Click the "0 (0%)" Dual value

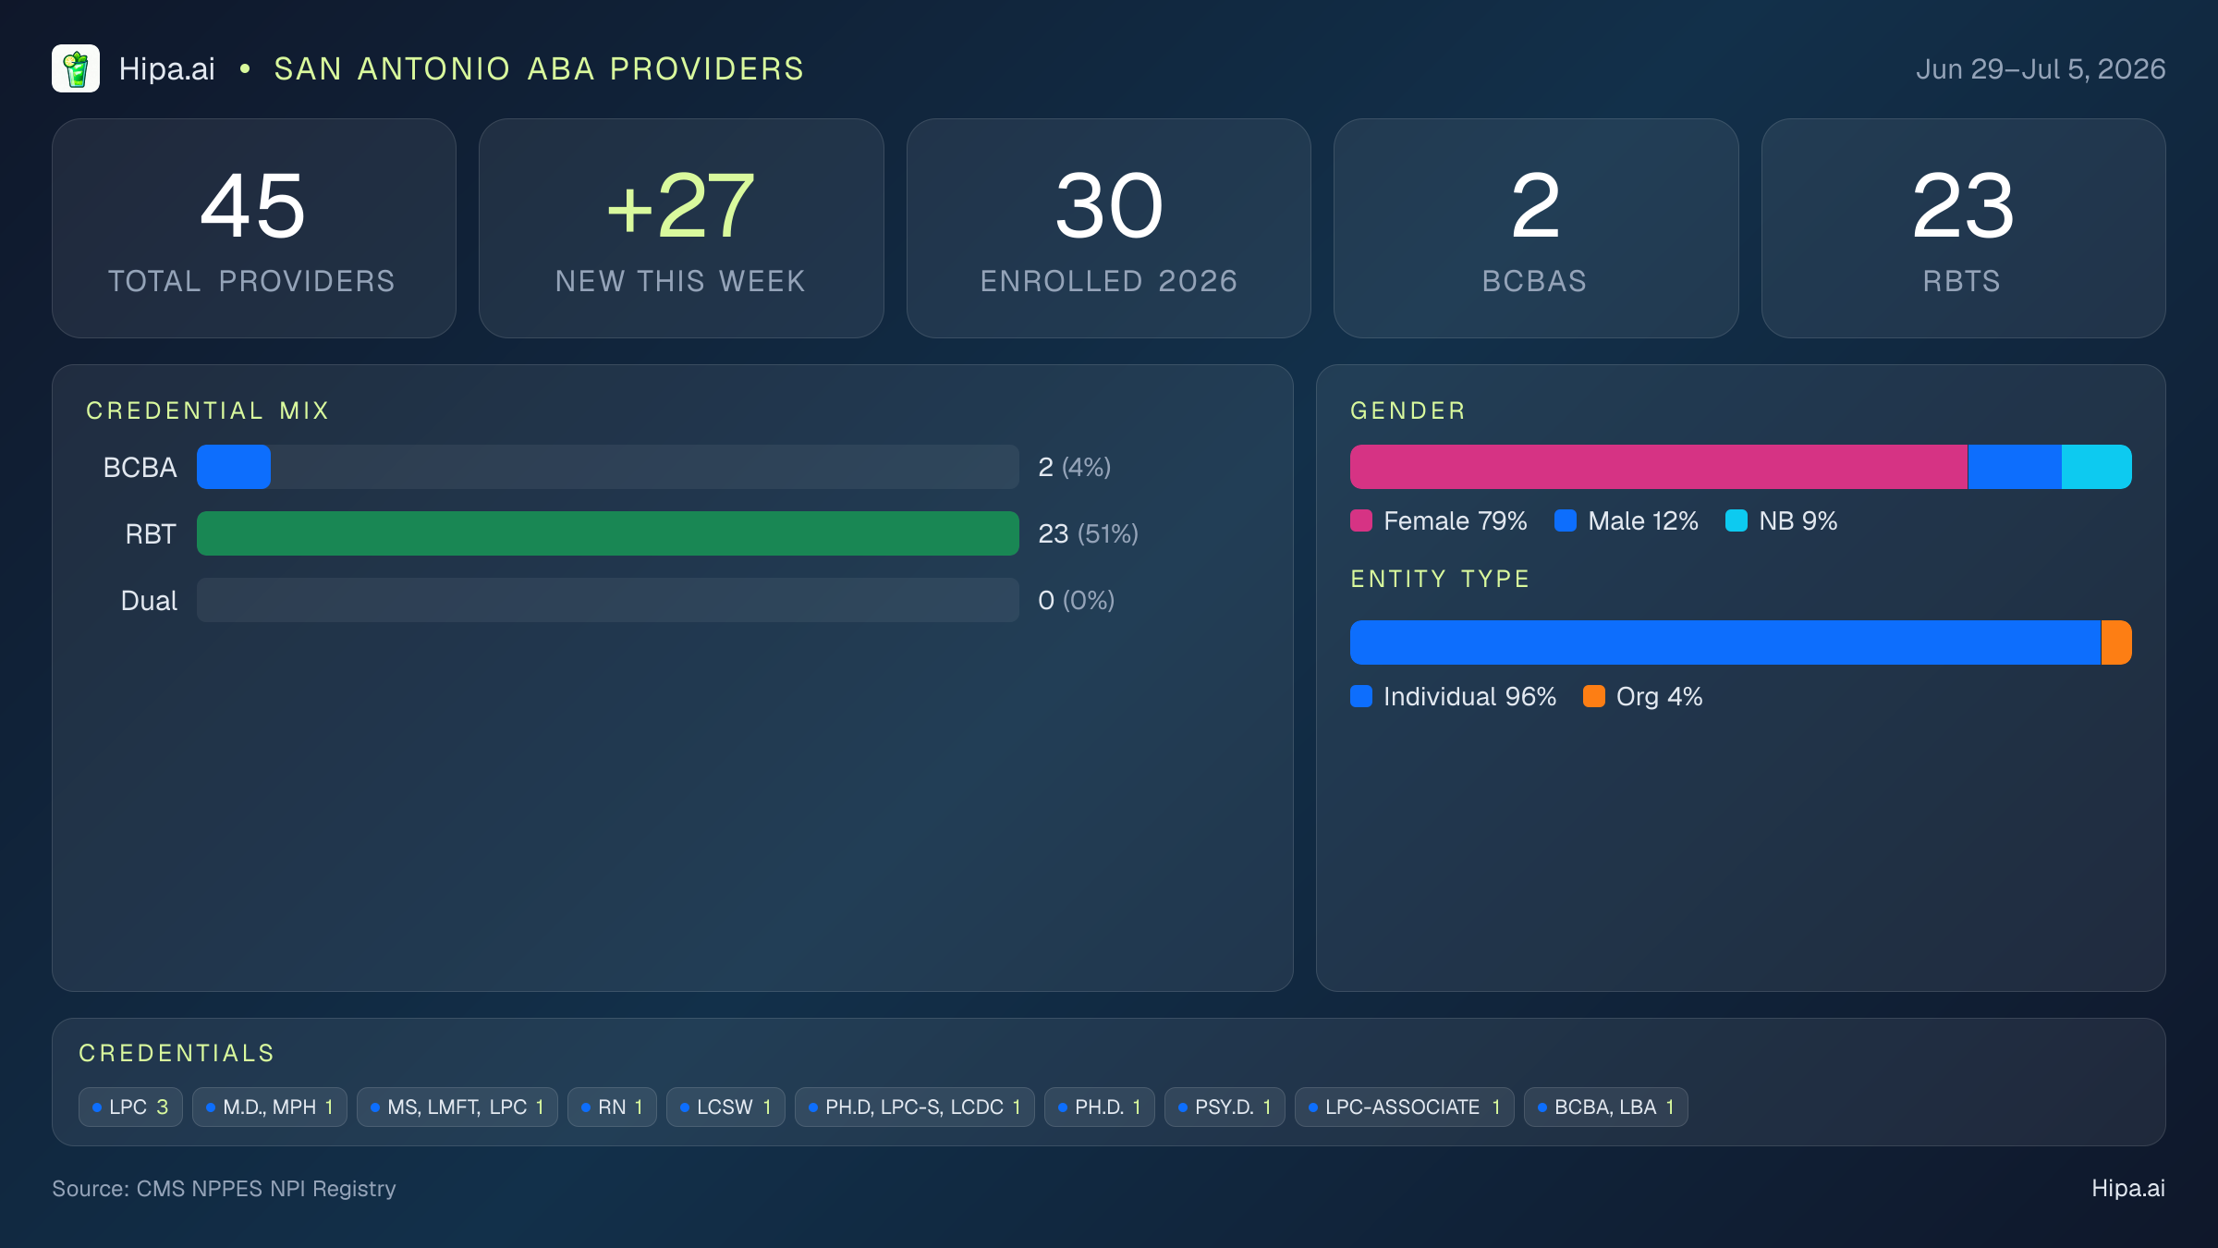click(x=1076, y=600)
